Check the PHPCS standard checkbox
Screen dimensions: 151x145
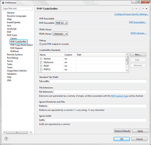41,70
